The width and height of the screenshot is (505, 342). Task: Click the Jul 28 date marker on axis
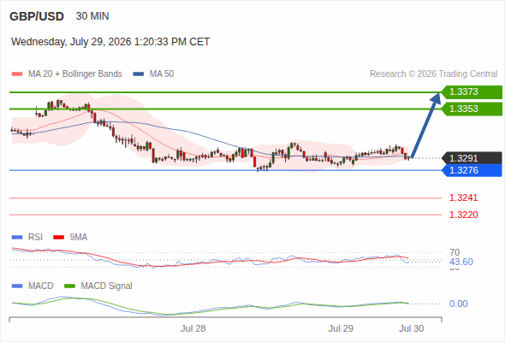[193, 328]
